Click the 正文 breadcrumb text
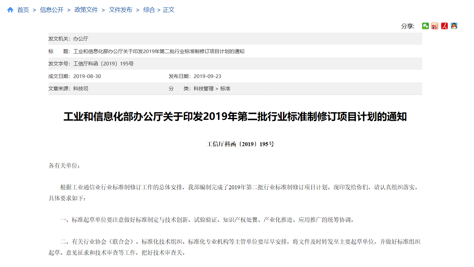Viewport: 474px width, 267px height. tap(169, 10)
